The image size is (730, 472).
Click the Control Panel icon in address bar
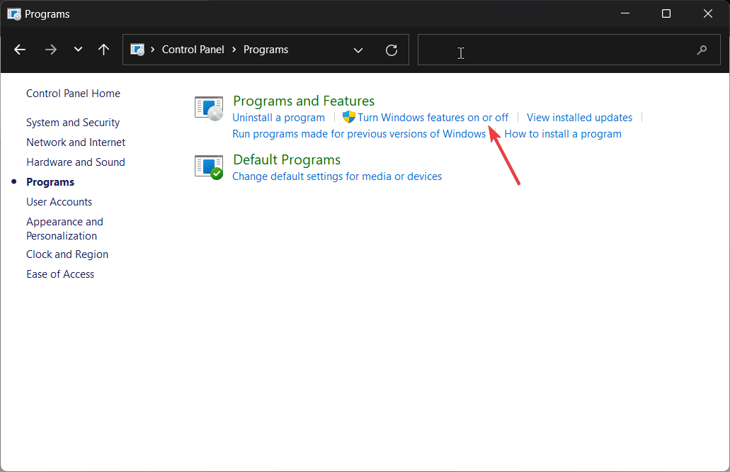coord(137,50)
